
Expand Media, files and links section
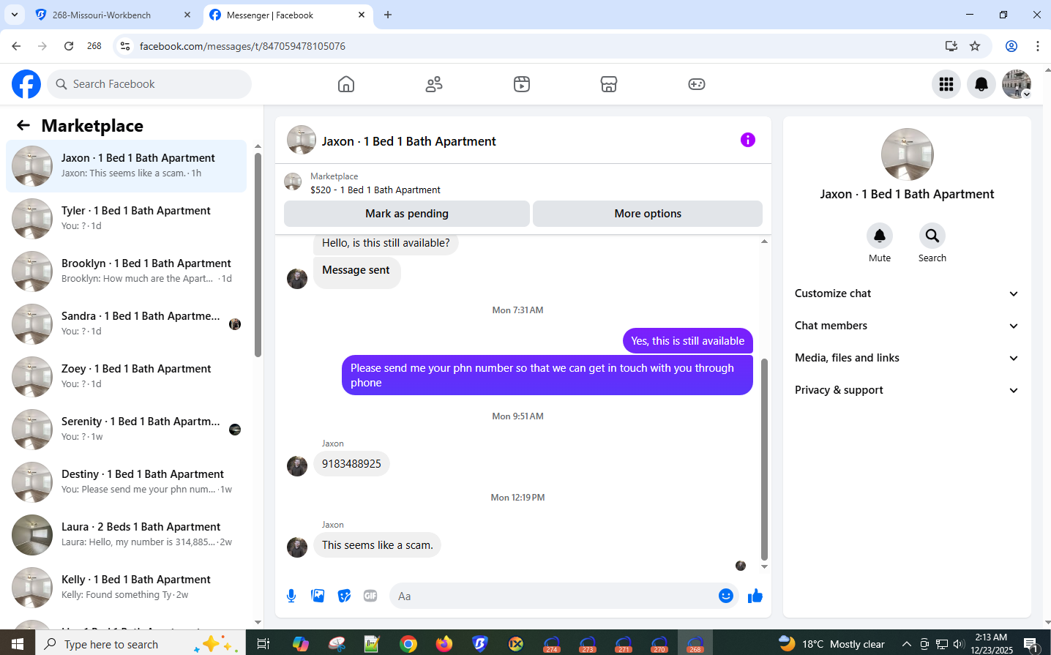[x=907, y=358]
